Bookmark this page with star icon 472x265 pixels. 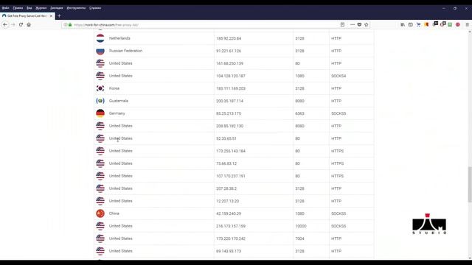pos(366,24)
